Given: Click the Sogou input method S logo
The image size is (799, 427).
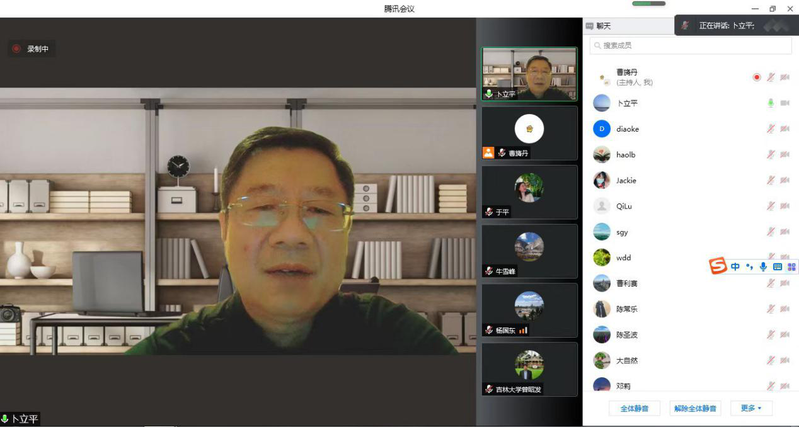Looking at the screenshot, I should pos(718,266).
